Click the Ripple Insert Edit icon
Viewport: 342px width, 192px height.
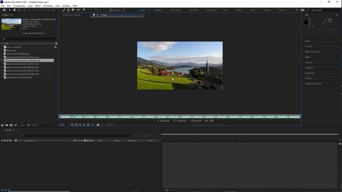tap(207, 121)
